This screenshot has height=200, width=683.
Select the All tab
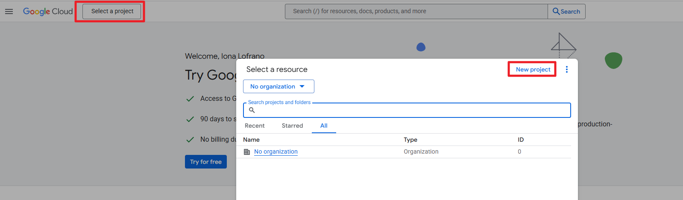click(x=324, y=126)
